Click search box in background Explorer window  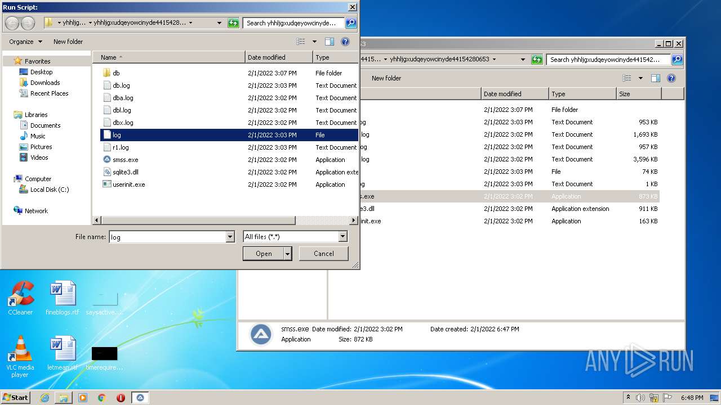tap(608, 60)
